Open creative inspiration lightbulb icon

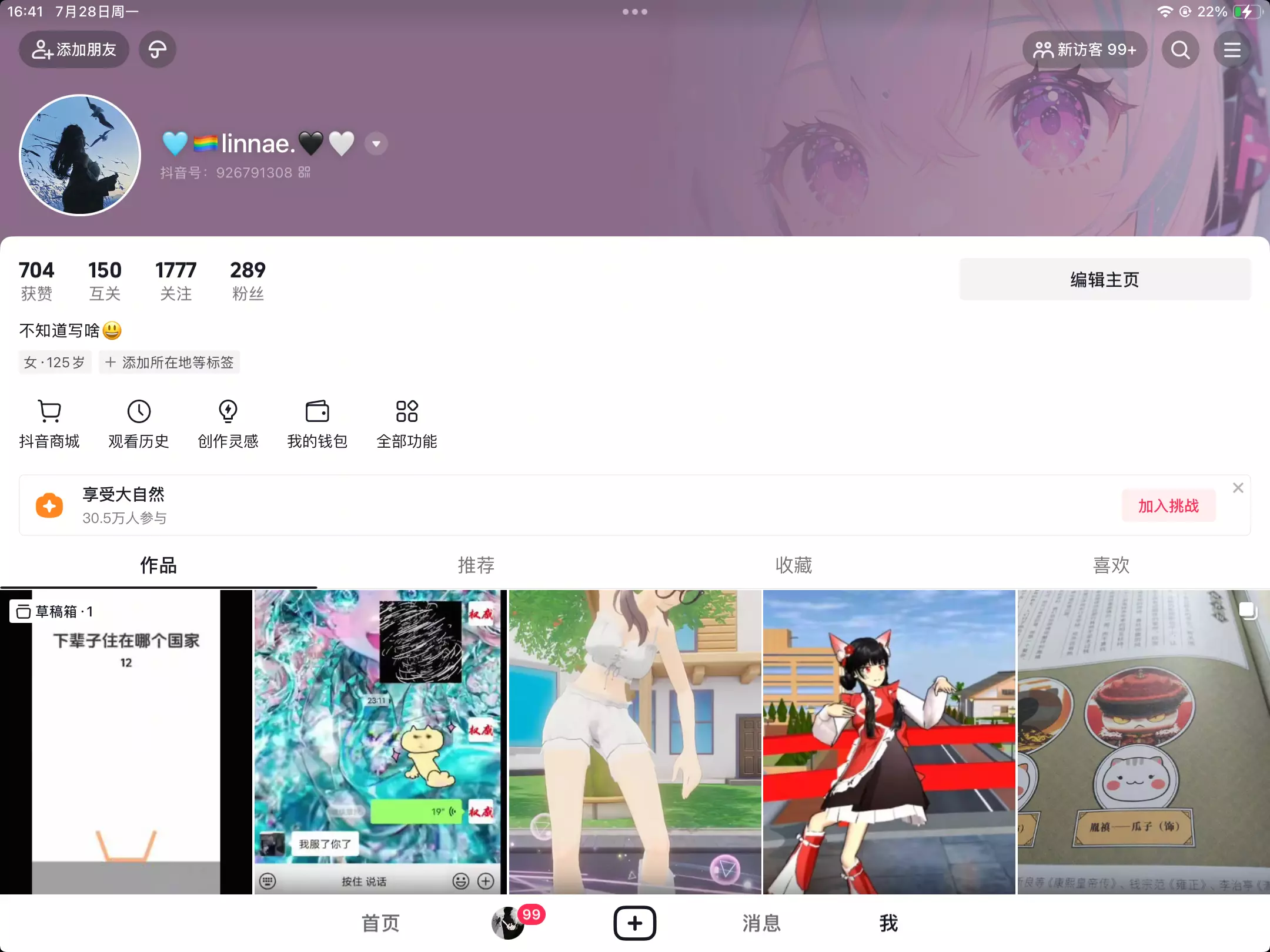(228, 411)
